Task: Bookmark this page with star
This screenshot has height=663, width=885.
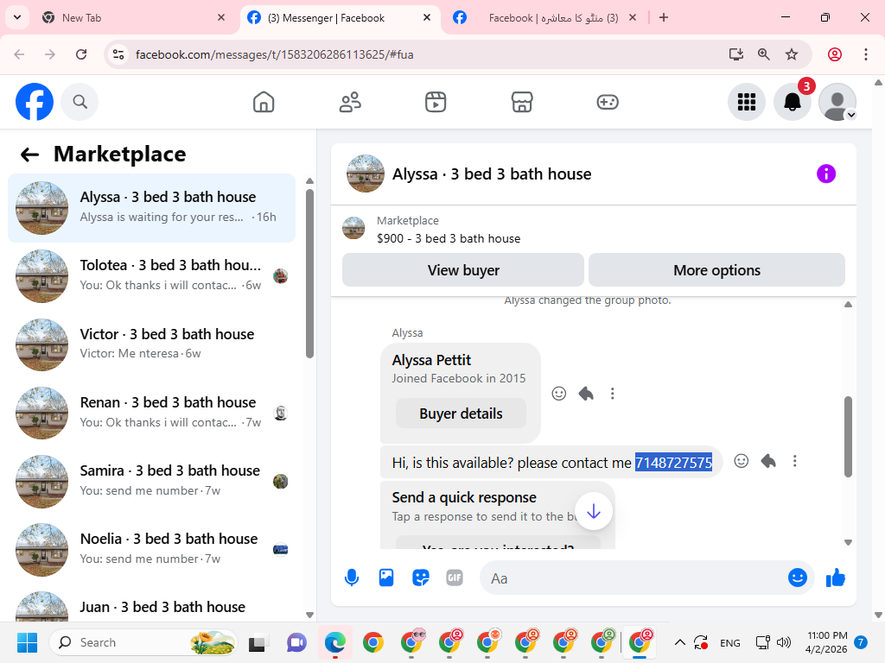Action: [792, 54]
